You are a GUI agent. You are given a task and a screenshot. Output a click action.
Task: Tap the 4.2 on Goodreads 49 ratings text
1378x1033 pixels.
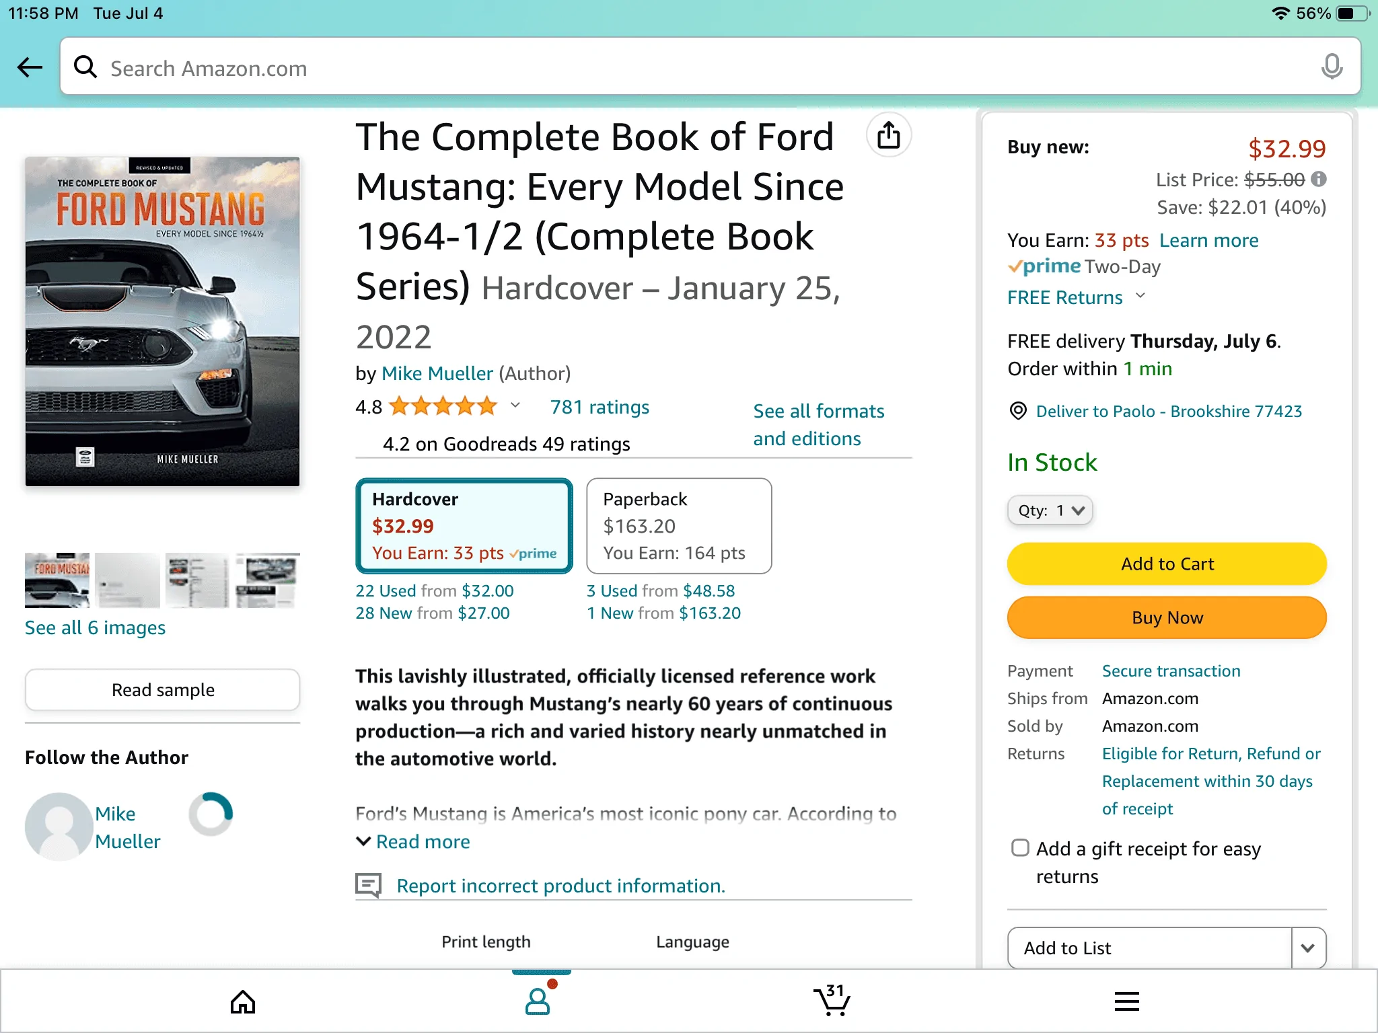(507, 444)
